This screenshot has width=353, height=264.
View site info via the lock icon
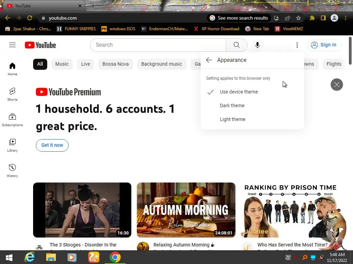point(43,18)
